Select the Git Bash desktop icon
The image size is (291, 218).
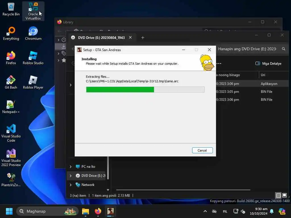pos(11,83)
